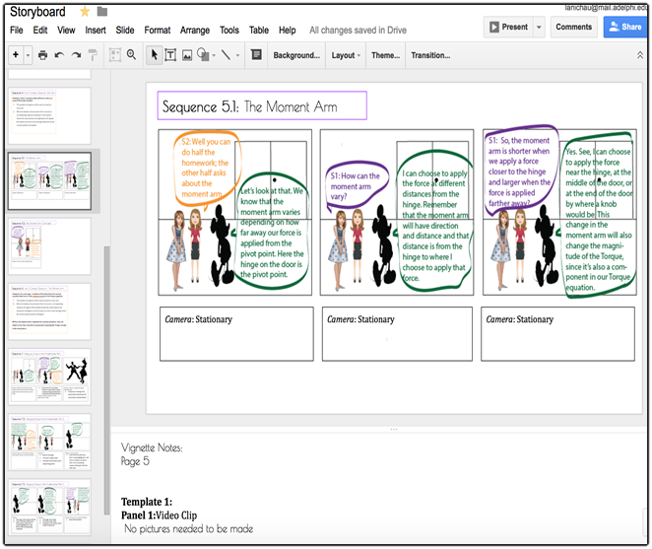Click the Sequence 5.1 title text box
Viewport: 652px width, 549px height.
pyautogui.click(x=262, y=105)
